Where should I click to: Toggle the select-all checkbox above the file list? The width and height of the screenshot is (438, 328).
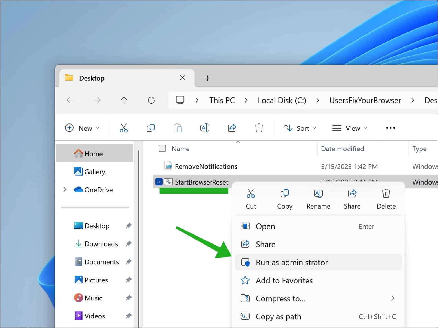tap(162, 148)
